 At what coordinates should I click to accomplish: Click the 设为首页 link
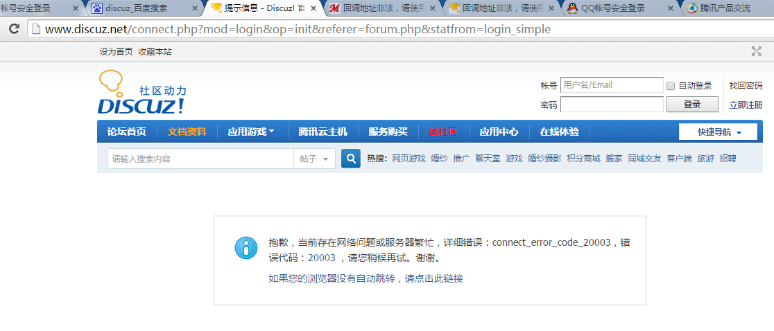coord(116,52)
